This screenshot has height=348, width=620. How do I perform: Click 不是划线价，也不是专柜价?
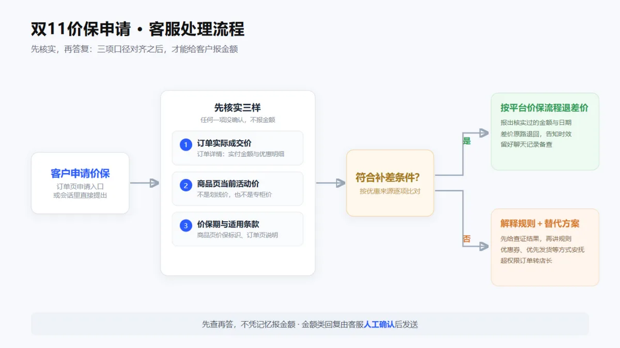click(x=235, y=194)
